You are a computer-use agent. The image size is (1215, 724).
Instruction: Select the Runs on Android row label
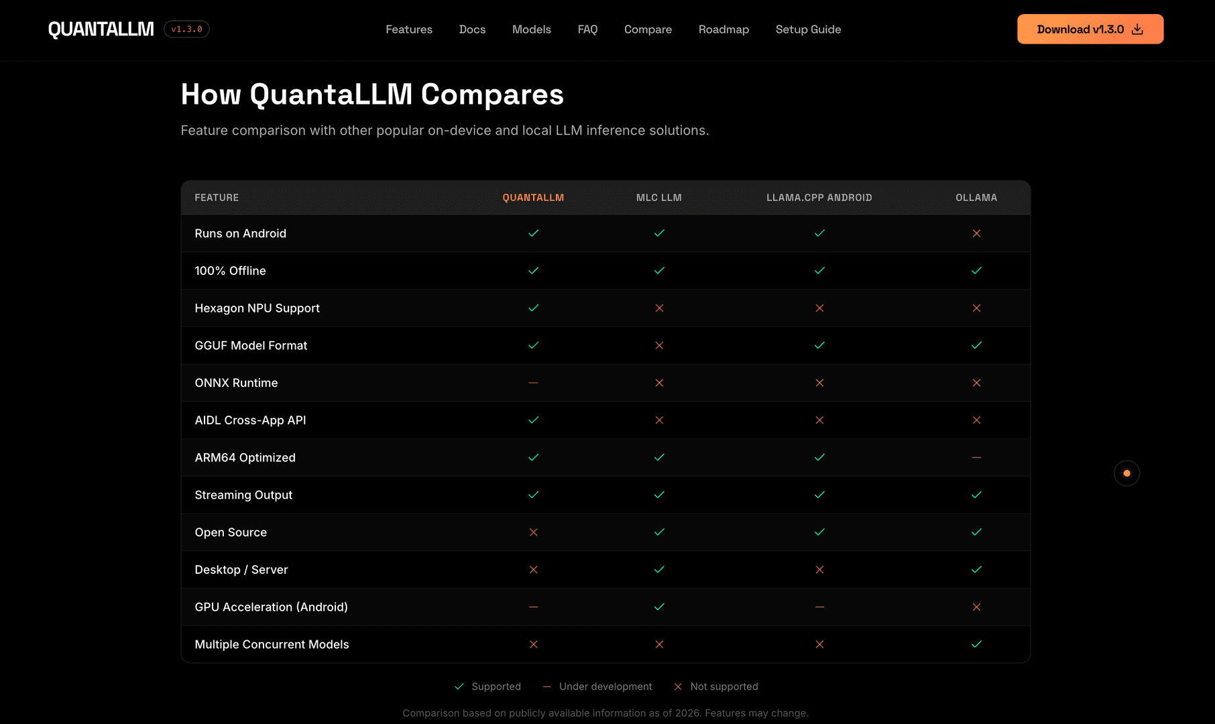[x=240, y=233]
